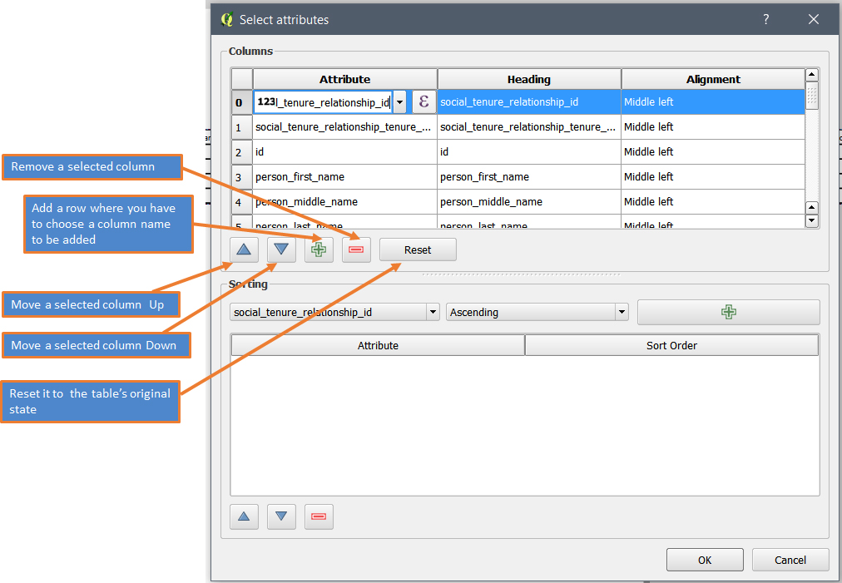Screen dimensions: 842x583
Task: Remove selected column with red minus
Action: (356, 250)
